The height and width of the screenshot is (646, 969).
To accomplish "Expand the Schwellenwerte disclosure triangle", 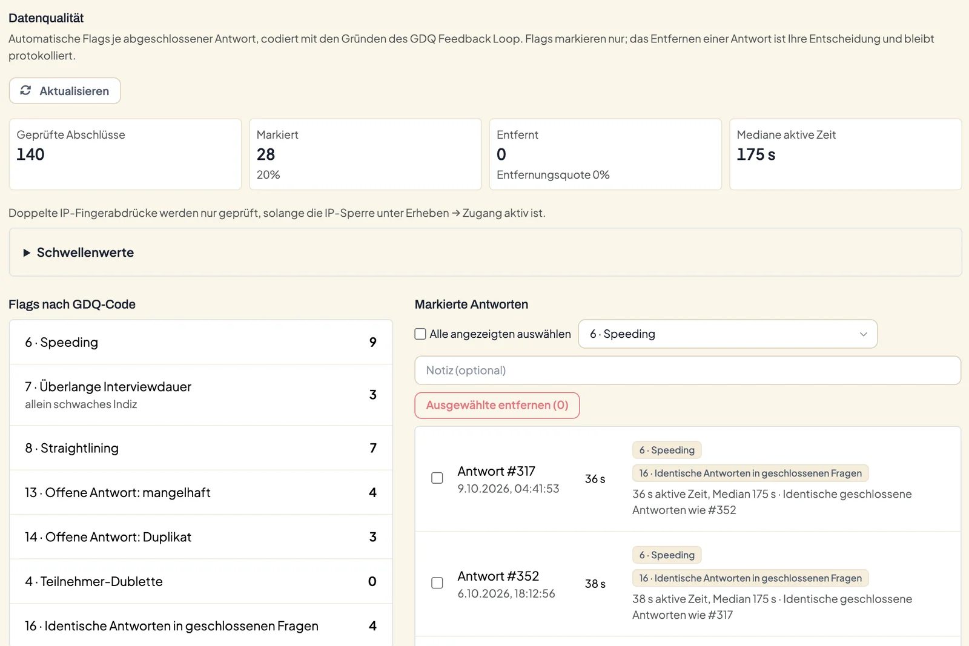I will (x=27, y=252).
